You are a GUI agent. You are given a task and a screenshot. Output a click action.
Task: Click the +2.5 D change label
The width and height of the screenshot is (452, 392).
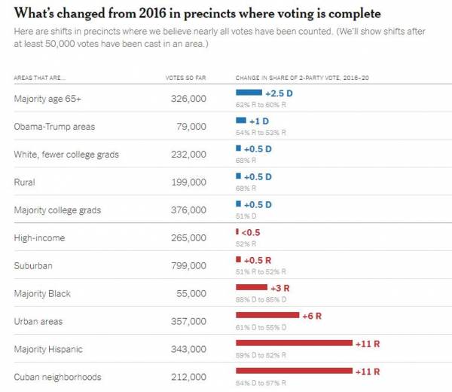(279, 93)
